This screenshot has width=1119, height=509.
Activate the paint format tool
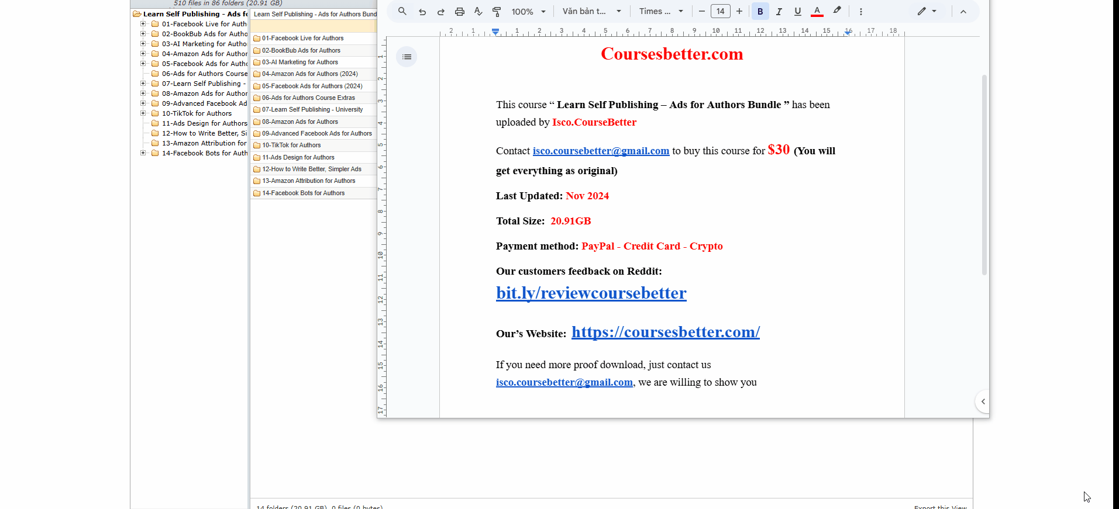point(497,11)
